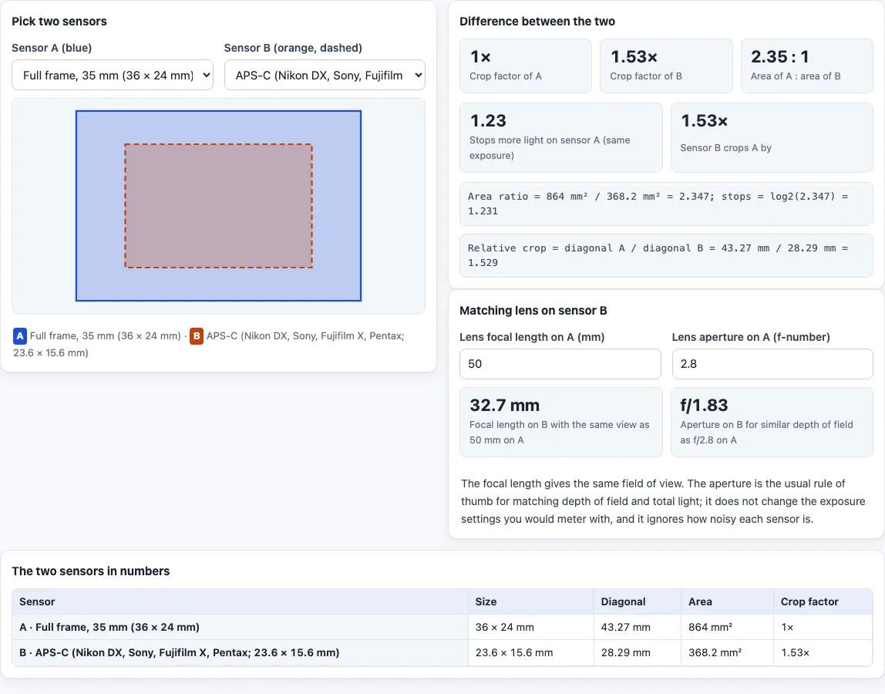Click the orange B legend badge
This screenshot has width=885, height=694.
(x=197, y=336)
